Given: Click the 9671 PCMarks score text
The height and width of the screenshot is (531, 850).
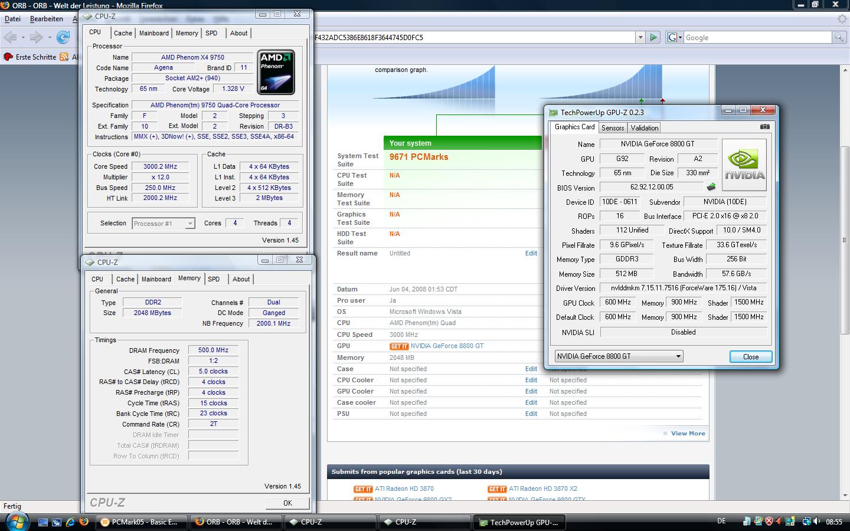Looking at the screenshot, I should 419,158.
